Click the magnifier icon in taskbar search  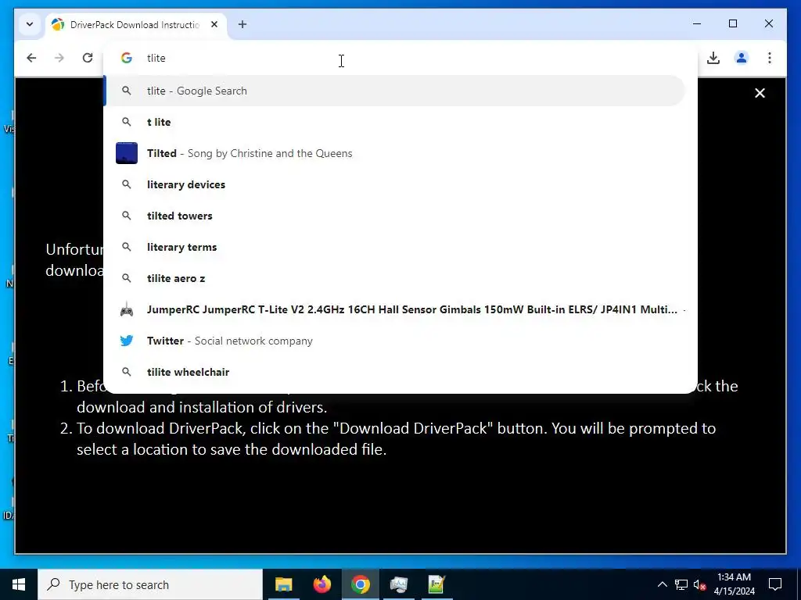coord(53,584)
